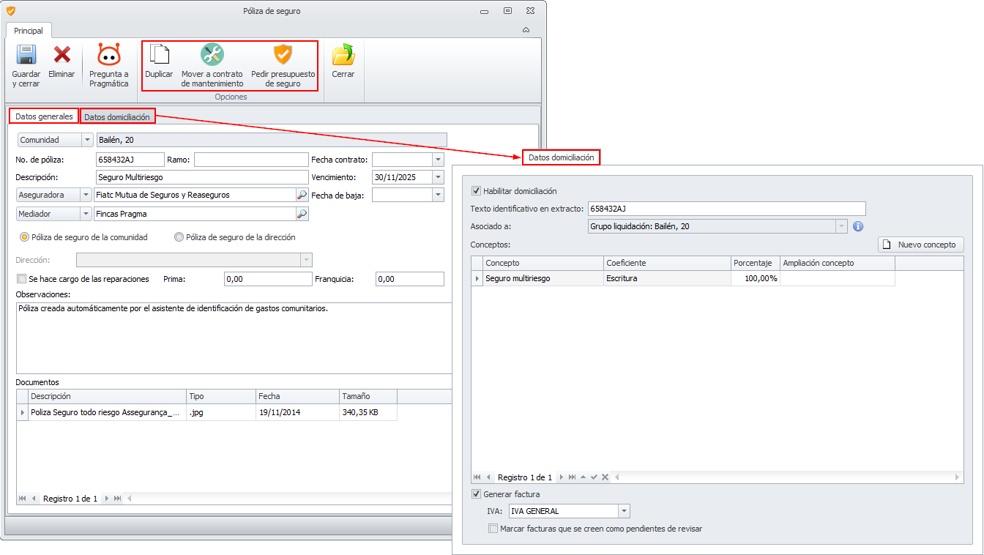The image size is (984, 555).
Task: Open the Vencimiento date dropdown
Action: pyautogui.click(x=438, y=177)
